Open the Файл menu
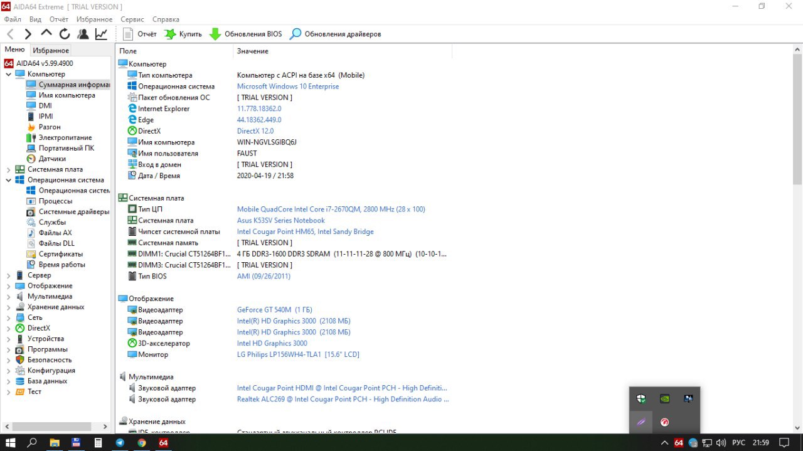Image resolution: width=803 pixels, height=451 pixels. pyautogui.click(x=13, y=19)
